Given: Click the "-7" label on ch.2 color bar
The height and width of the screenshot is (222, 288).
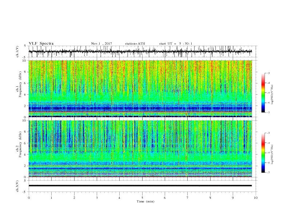Looking at the screenshot, I should tap(268, 173).
